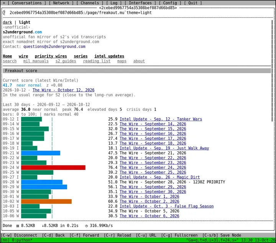Open the questions@s2underground.com contact link
The image size is (276, 243).
pos(54,46)
